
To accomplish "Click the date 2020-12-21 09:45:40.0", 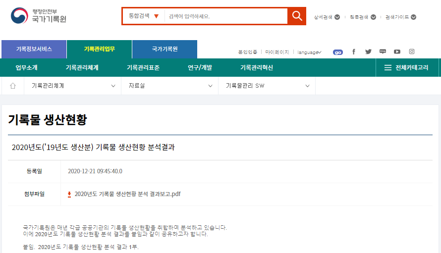I will [x=95, y=171].
